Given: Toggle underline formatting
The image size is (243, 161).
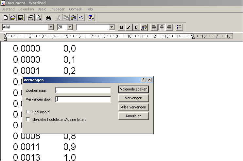Looking at the screenshot, I should pyautogui.click(x=136, y=27).
